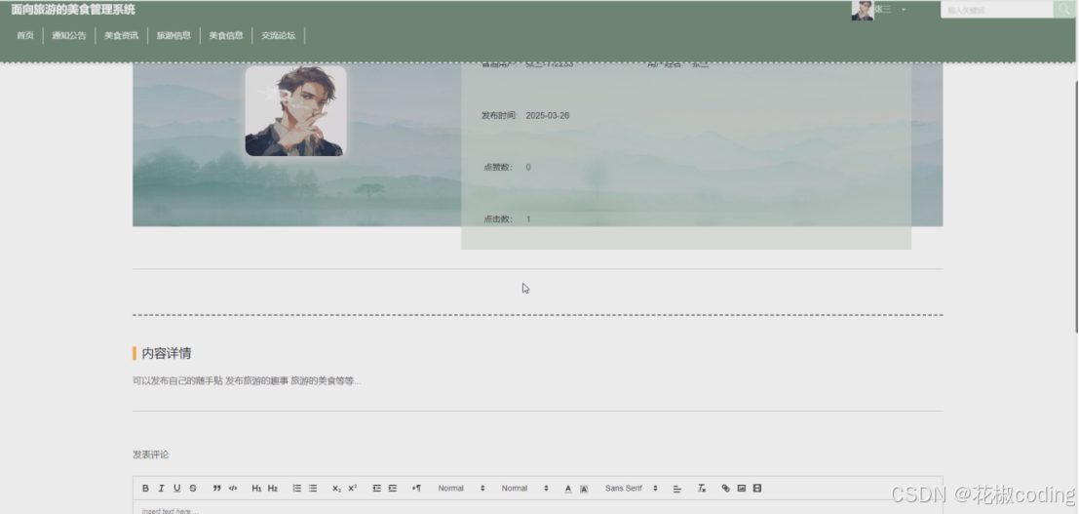Screen dimensions: 1079x514
Task: Click the 面向旅游的美食管理系统 site title
Action: pyautogui.click(x=73, y=10)
